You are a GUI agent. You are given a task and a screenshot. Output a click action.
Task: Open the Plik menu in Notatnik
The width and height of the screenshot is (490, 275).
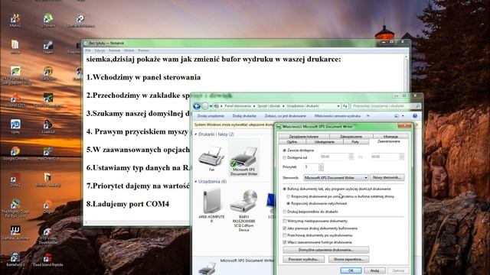pos(88,50)
